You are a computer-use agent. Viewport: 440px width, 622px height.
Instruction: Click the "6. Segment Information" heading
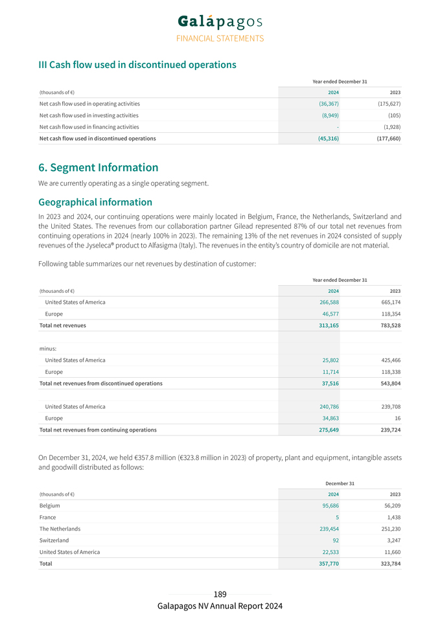tap(98, 167)
